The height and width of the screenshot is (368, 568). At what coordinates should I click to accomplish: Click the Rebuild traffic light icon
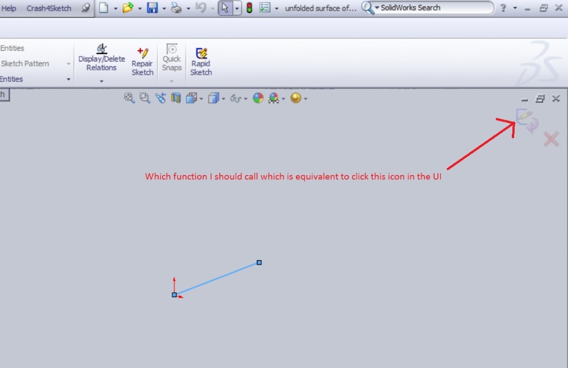point(249,8)
